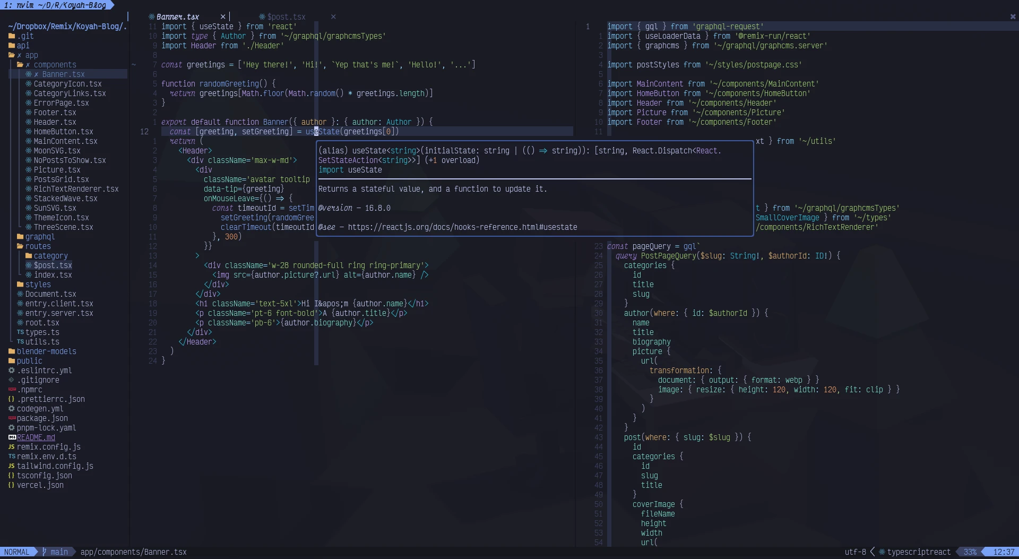Click the api folder icon

[x=12, y=46]
